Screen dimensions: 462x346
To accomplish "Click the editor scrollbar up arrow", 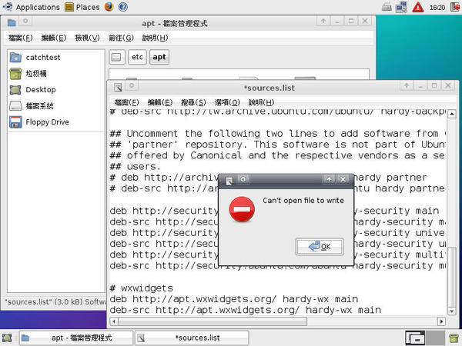I will pos(452,114).
